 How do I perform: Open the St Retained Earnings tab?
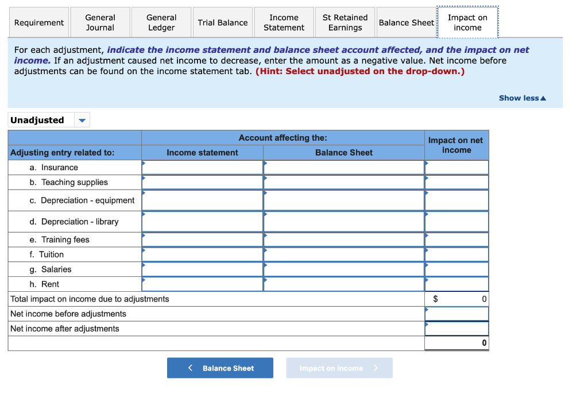click(x=345, y=22)
